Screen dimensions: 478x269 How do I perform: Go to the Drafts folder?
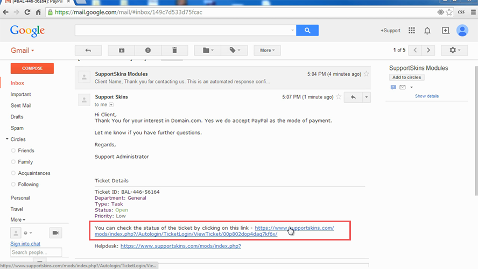pos(17,117)
